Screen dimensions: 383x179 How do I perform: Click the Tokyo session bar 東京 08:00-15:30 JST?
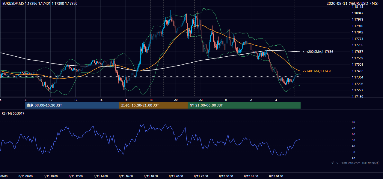coord(72,105)
